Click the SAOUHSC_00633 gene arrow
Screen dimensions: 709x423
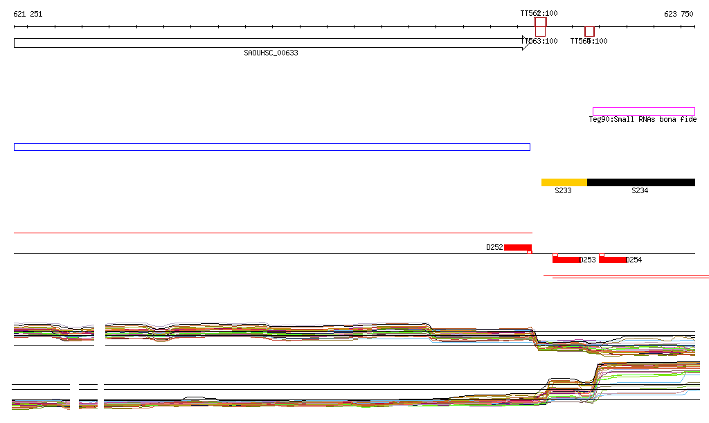point(271,43)
